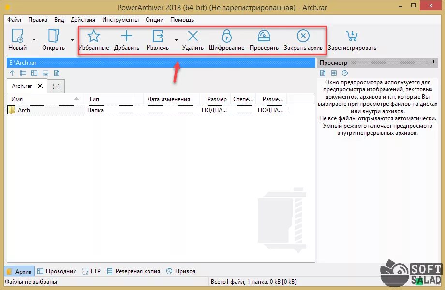Open the Действия menu
445x290 pixels.
coord(83,20)
